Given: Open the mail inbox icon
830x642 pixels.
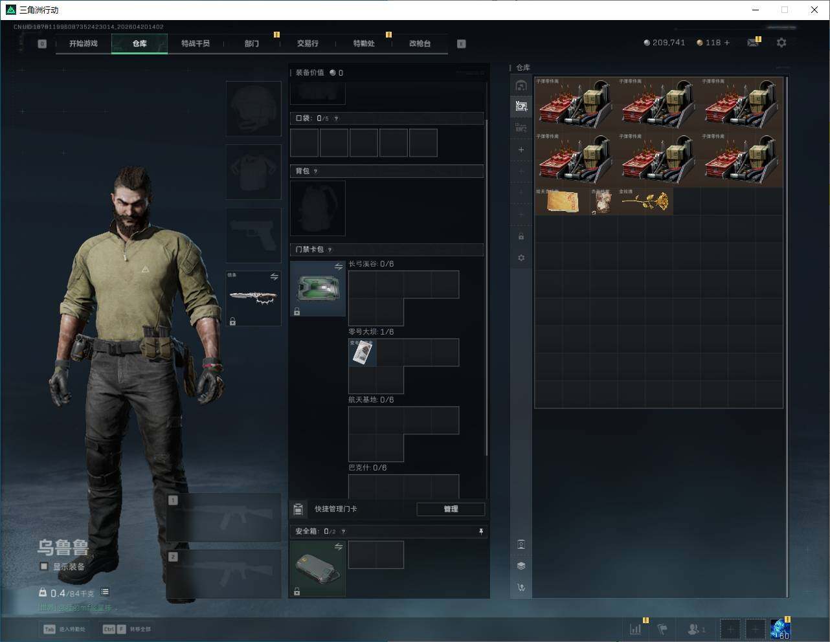Looking at the screenshot, I should pyautogui.click(x=753, y=43).
